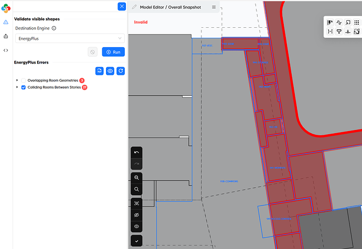
Task: Enable the Overlapping Room Geometries checkbox
Action: 24,80
